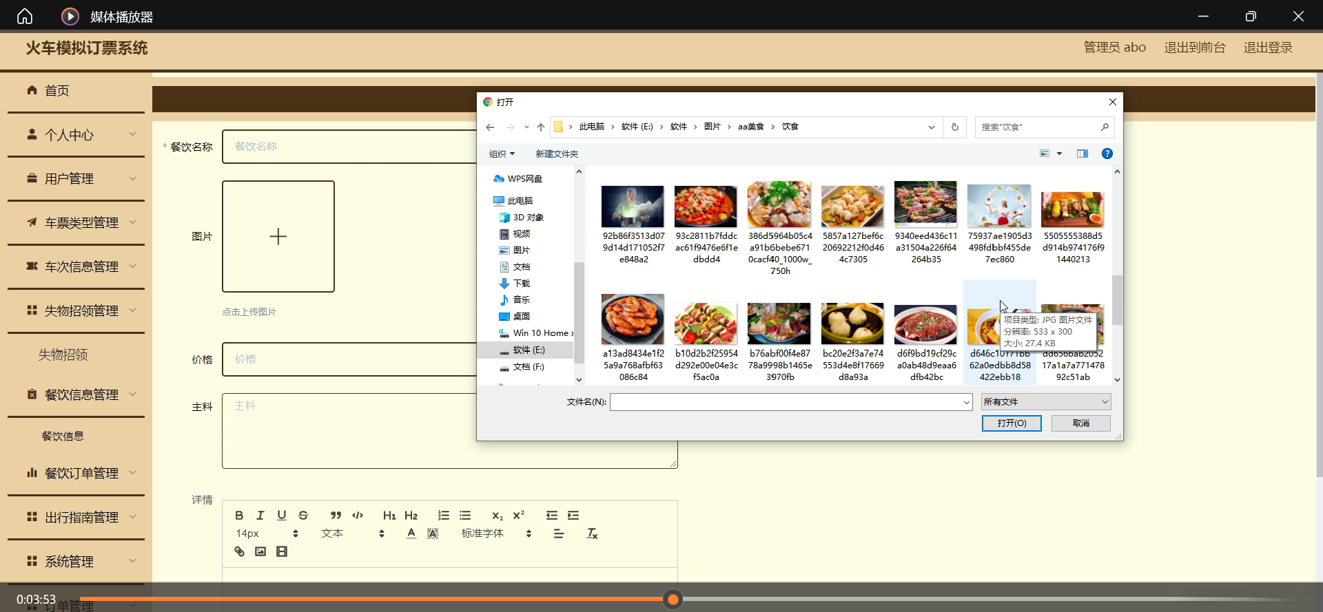The height and width of the screenshot is (612, 1323).
Task: Open the text background color picker
Action: [433, 534]
